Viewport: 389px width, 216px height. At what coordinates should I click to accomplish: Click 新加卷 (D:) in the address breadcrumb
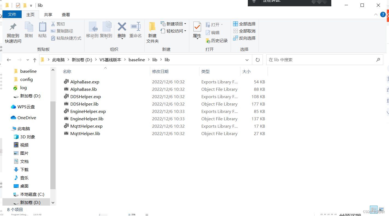[82, 60]
